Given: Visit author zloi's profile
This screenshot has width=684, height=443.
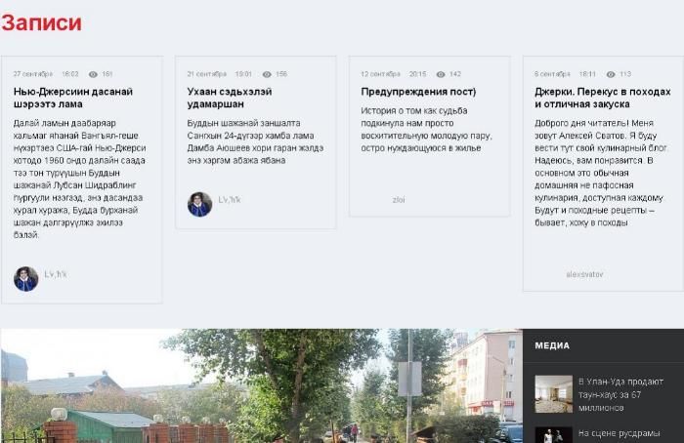Looking at the screenshot, I should [x=399, y=200].
